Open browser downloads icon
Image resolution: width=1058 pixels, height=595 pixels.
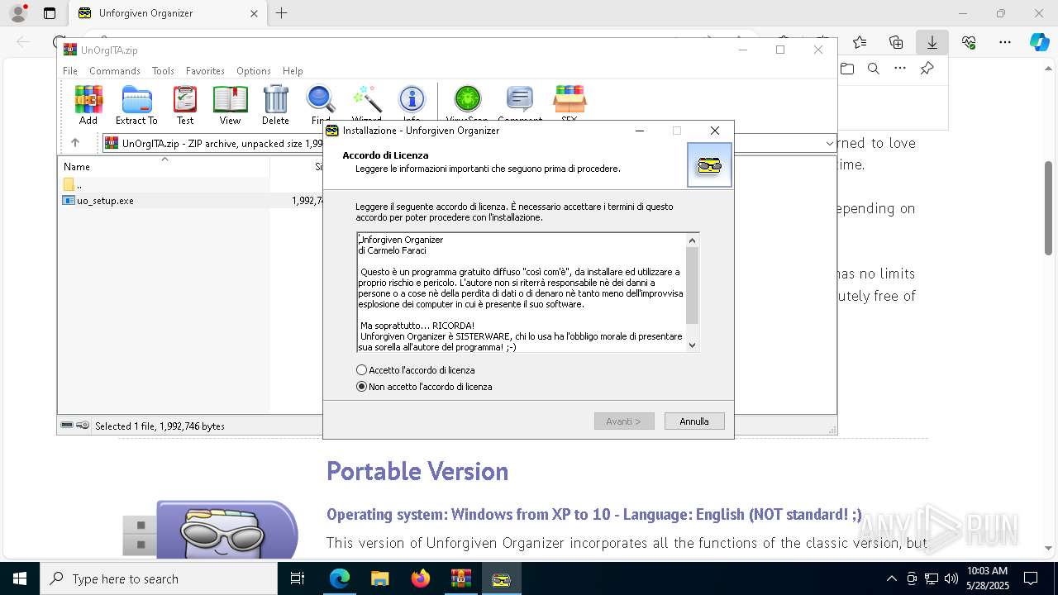932,42
